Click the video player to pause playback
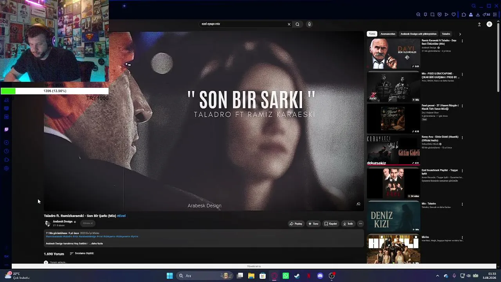The height and width of the screenshot is (282, 501). [x=204, y=121]
